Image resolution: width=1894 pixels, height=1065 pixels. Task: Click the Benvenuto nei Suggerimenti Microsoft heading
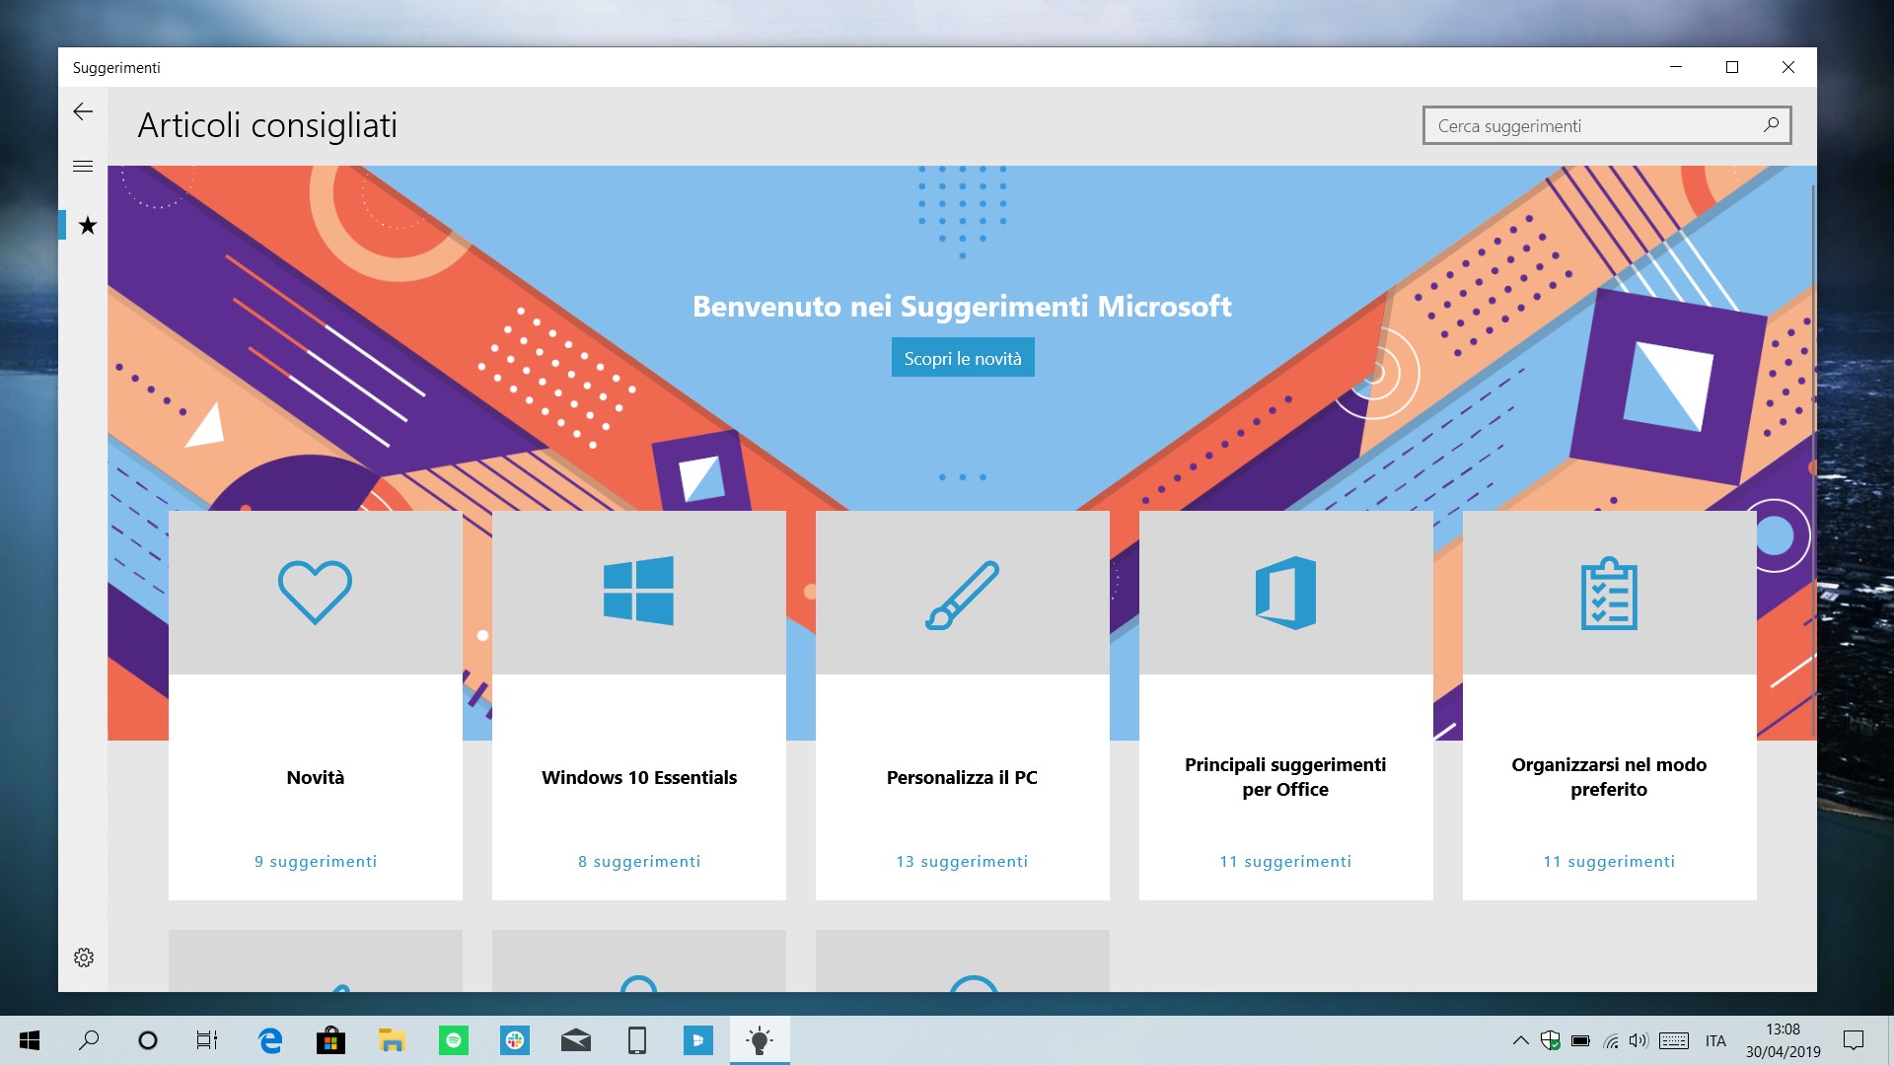[x=962, y=307]
